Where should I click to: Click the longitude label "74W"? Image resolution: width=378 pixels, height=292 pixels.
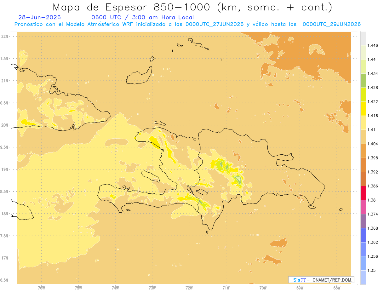(115, 288)
